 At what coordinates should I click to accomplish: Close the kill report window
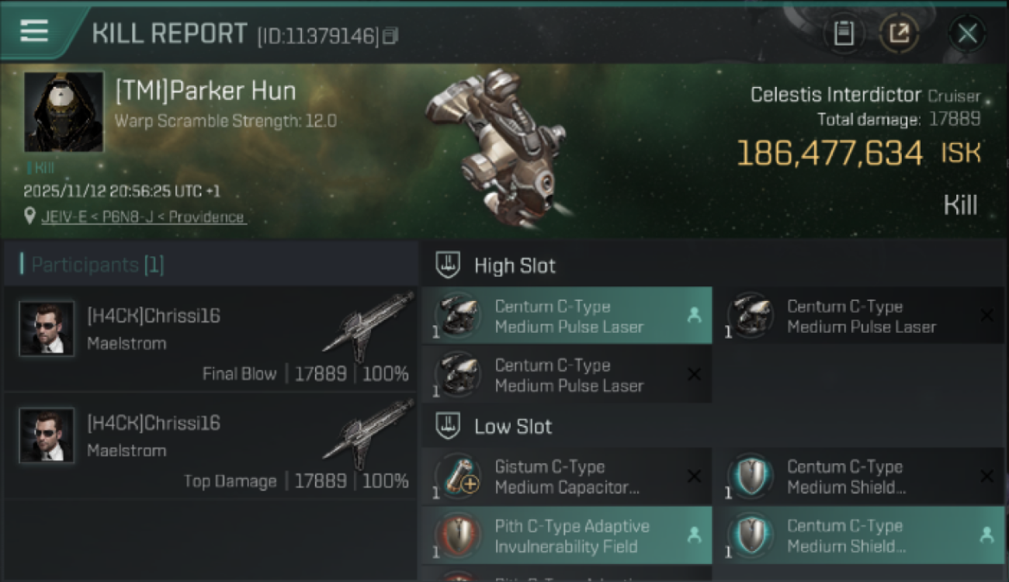click(967, 33)
